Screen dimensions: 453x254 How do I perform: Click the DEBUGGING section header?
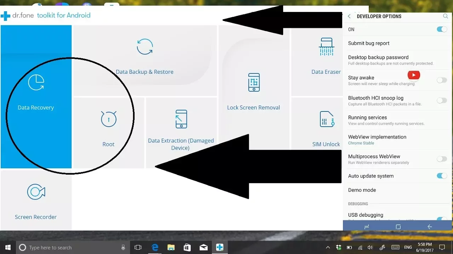click(x=358, y=204)
